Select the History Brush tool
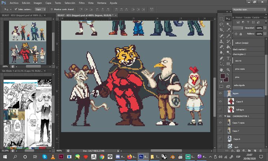 tap(228, 41)
